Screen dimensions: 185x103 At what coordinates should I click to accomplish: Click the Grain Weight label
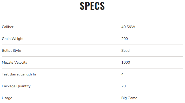(x=13, y=39)
